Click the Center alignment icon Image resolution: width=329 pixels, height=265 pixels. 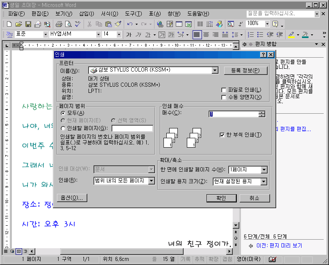(206, 34)
